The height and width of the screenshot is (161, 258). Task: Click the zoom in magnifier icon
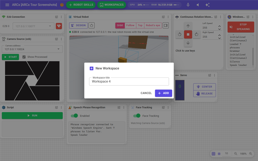(251, 154)
